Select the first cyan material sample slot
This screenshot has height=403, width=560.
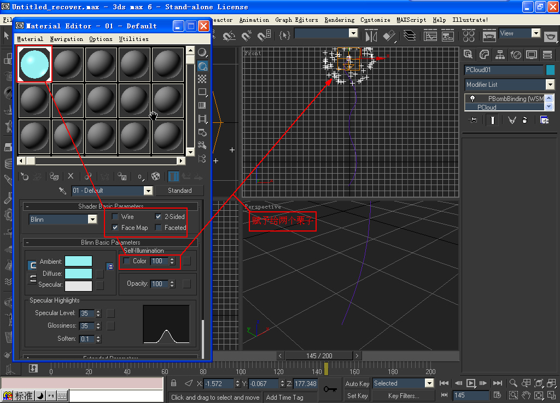click(34, 64)
